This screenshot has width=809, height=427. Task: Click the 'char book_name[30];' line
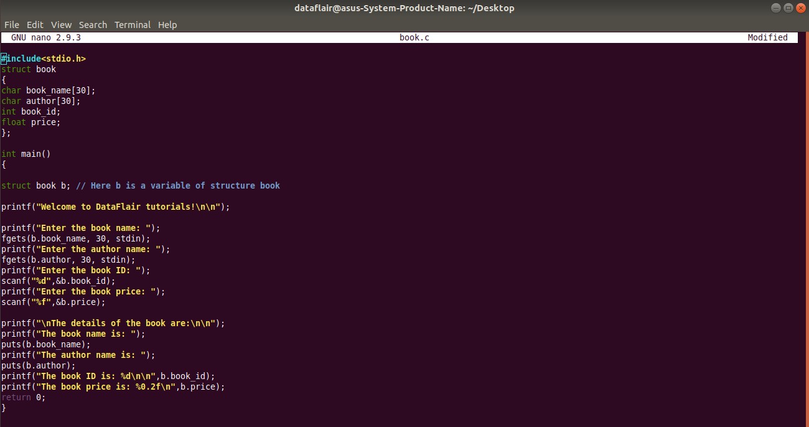[x=49, y=90]
